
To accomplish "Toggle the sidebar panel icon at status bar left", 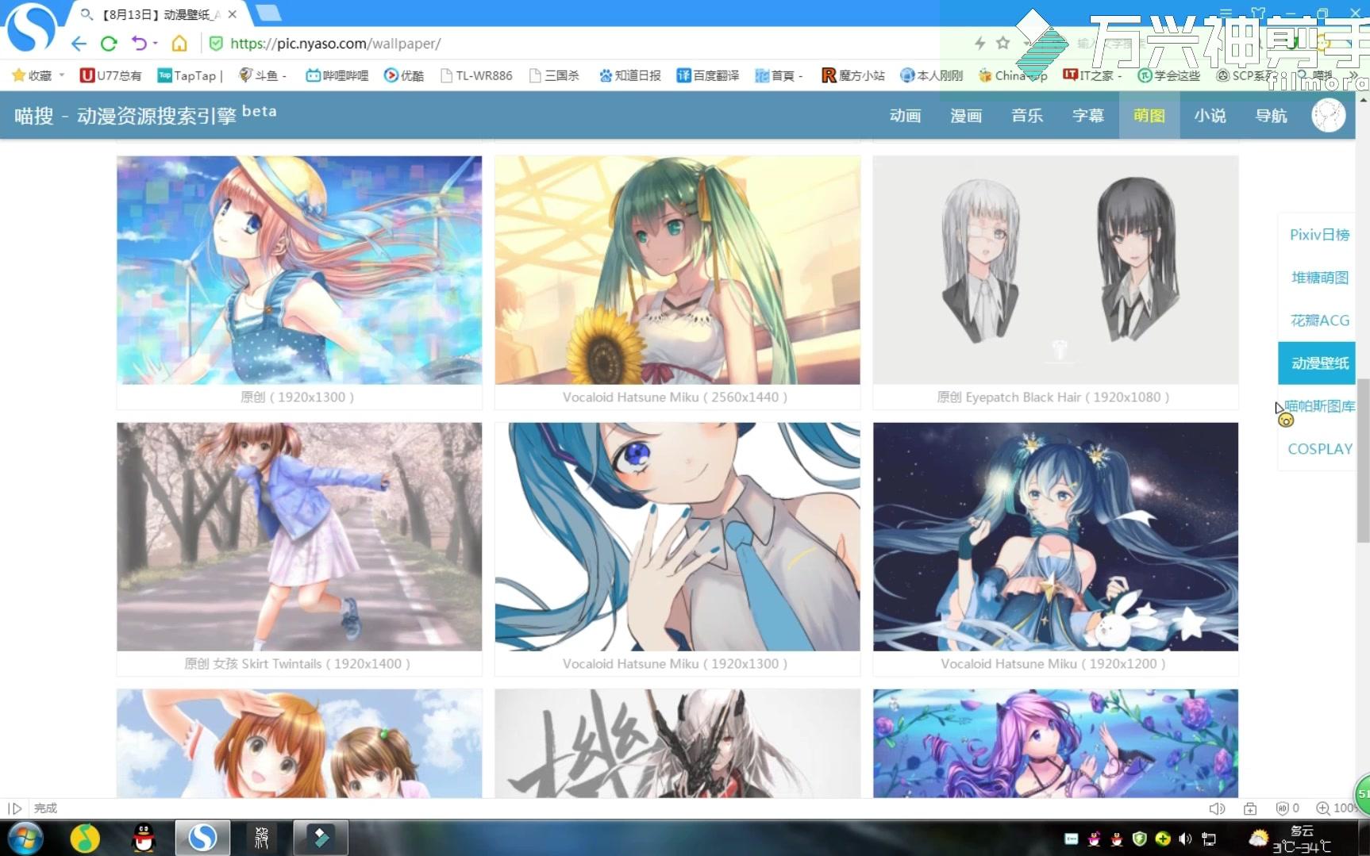I will (14, 808).
